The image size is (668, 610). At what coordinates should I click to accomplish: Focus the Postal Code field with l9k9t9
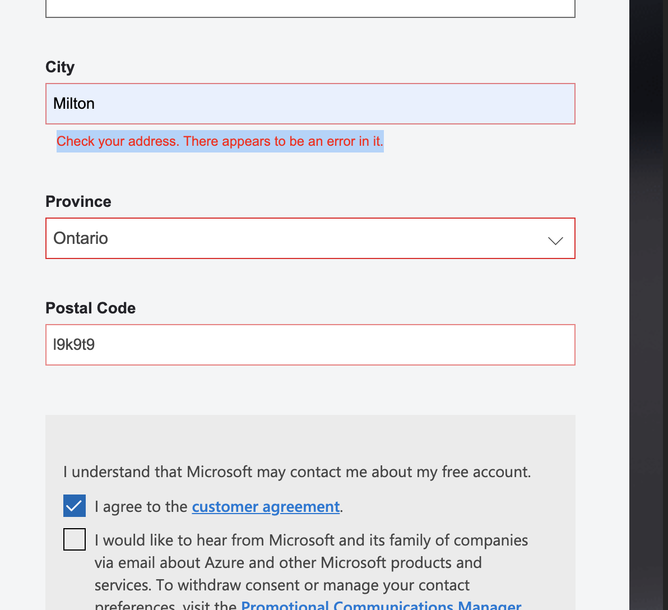(310, 345)
